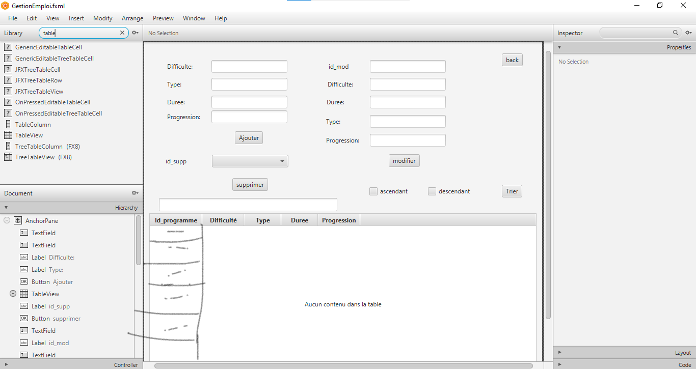Open the Preview menu
The width and height of the screenshot is (696, 369).
coord(163,18)
